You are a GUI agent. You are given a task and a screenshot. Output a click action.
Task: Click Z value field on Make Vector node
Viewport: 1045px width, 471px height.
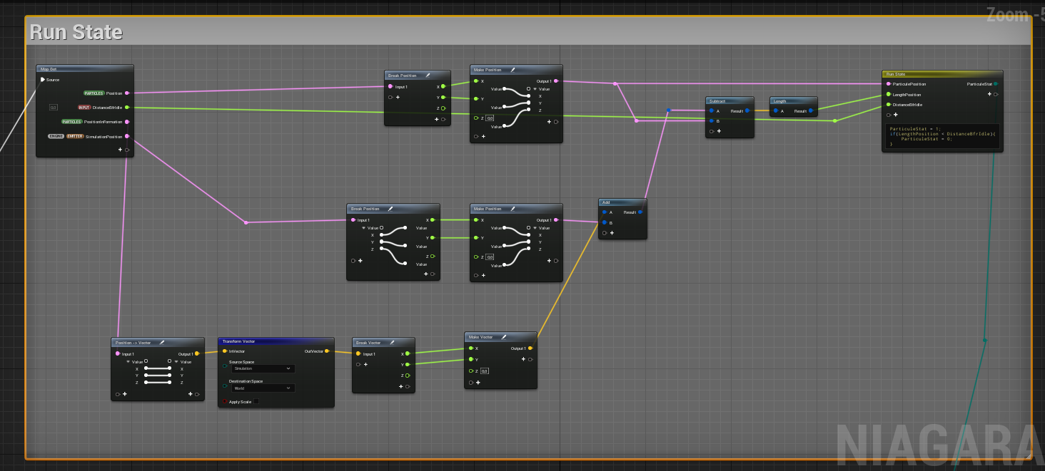coord(485,371)
